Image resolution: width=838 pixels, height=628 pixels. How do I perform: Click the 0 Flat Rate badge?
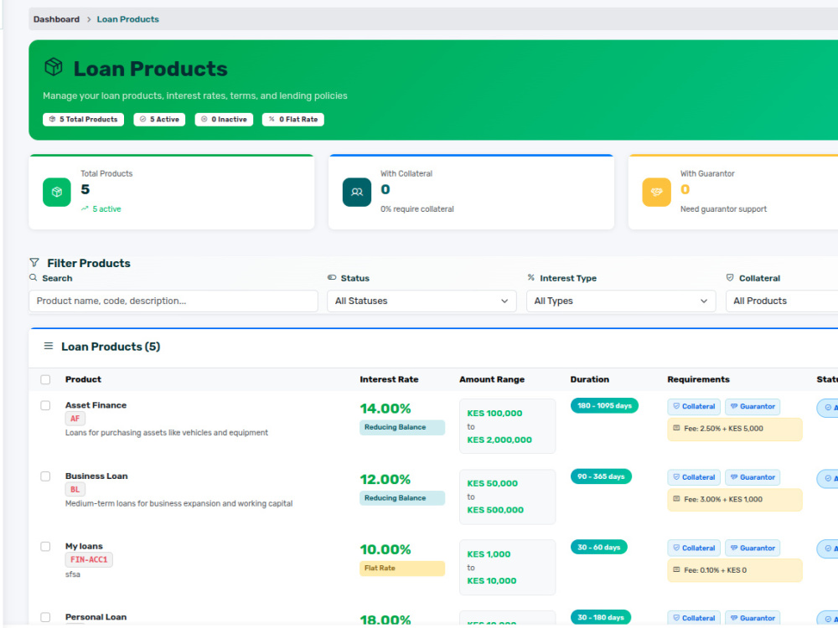(x=292, y=120)
